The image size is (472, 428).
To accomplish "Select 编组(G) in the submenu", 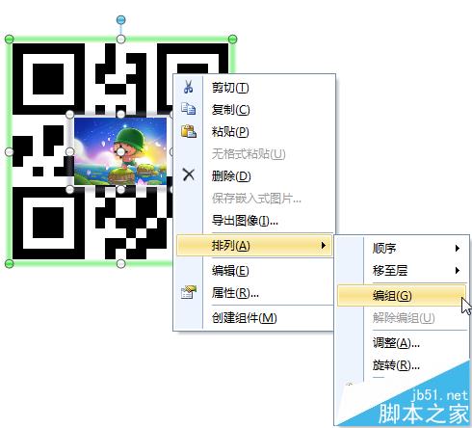I will pos(402,296).
